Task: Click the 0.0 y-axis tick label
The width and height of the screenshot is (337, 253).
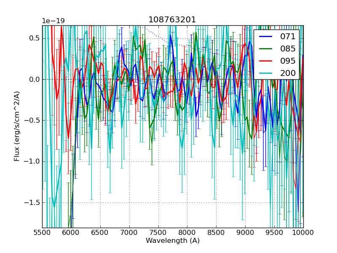Action: (x=33, y=79)
